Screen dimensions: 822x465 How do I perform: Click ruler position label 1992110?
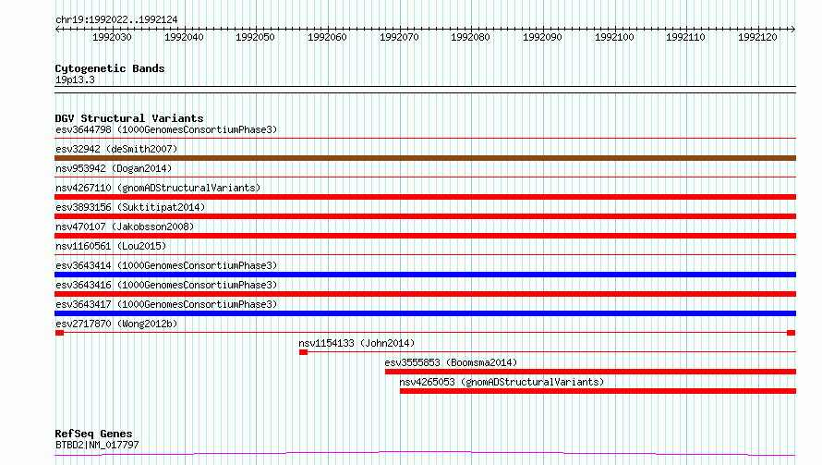[x=685, y=37]
